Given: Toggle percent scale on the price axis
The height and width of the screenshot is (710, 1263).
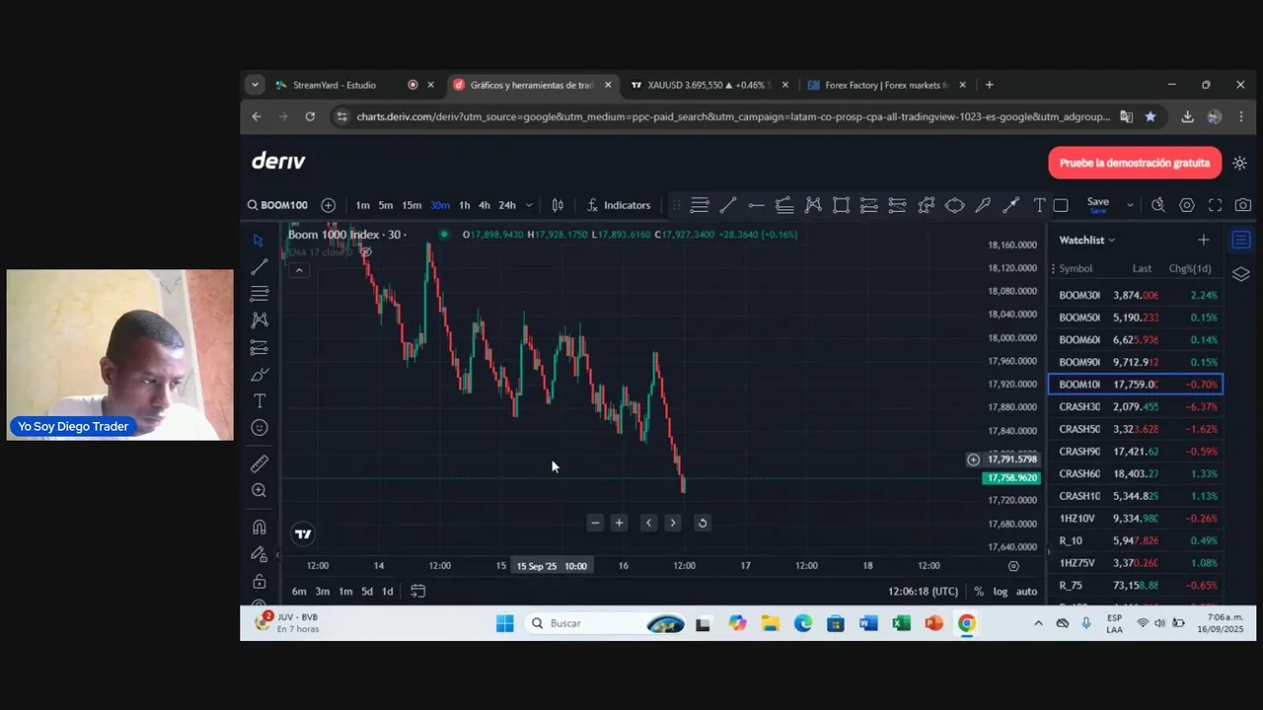Looking at the screenshot, I should pyautogui.click(x=979, y=592).
